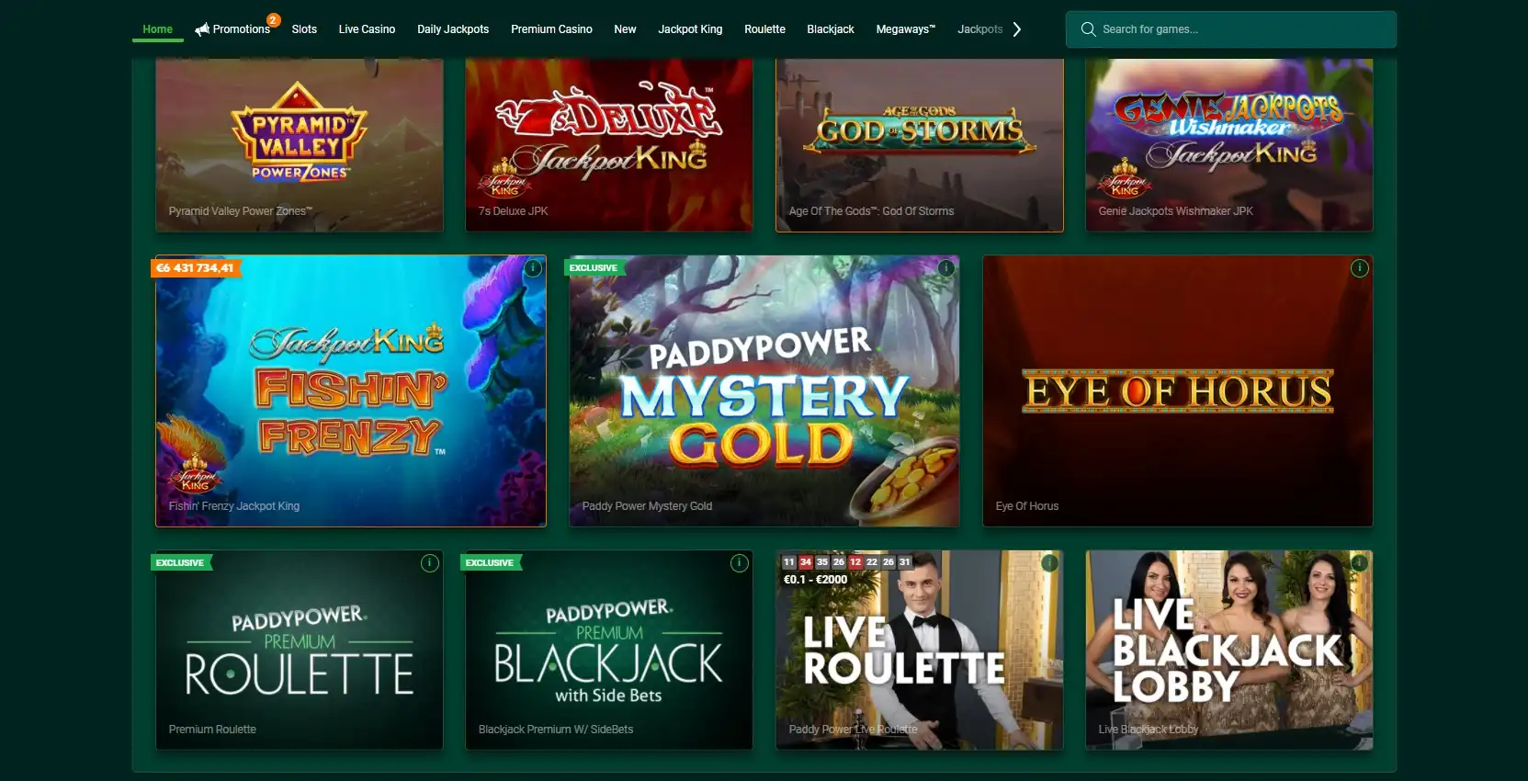
Task: Launch Fishin' Frenzy Jackpot King game
Action: click(351, 391)
